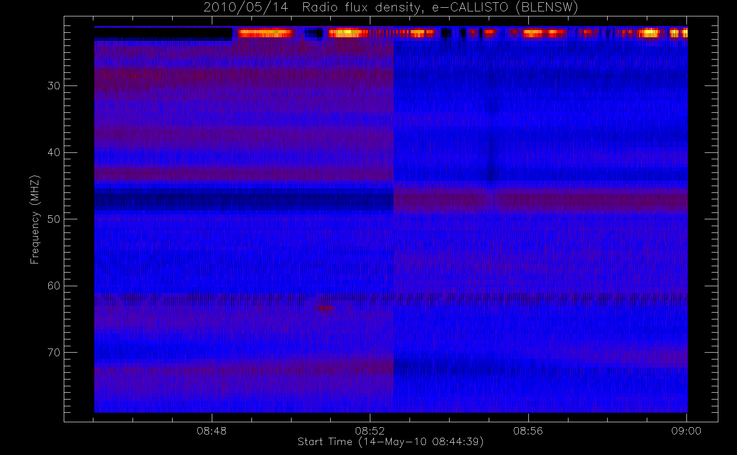737x455 pixels.
Task: Click the small red burst near 63 MHz
Action: (324, 308)
